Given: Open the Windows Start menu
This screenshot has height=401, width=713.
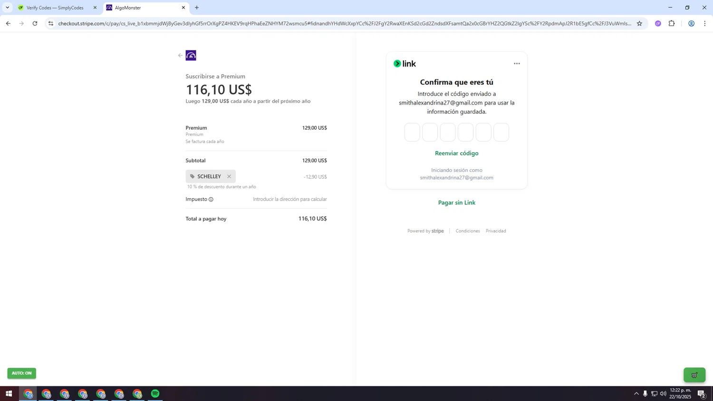Looking at the screenshot, I should [9, 394].
